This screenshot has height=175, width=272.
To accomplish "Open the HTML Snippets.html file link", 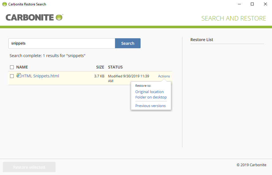I will coord(40,76).
